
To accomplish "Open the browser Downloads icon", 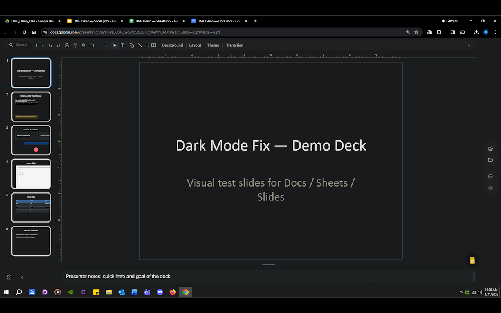I will click(476, 32).
